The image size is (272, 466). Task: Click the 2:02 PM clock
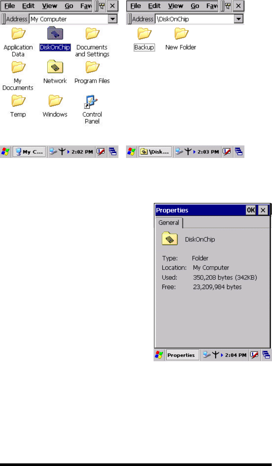pyautogui.click(x=83, y=152)
